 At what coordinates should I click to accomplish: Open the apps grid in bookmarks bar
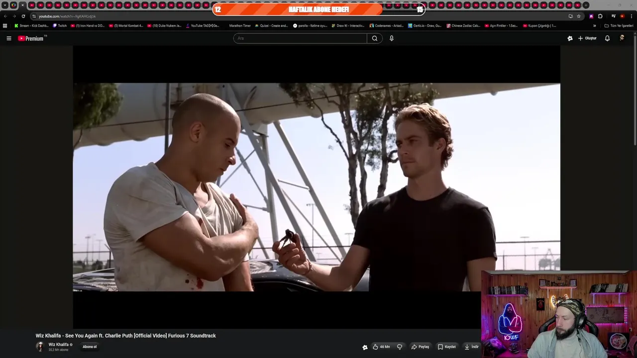[x=5, y=26]
